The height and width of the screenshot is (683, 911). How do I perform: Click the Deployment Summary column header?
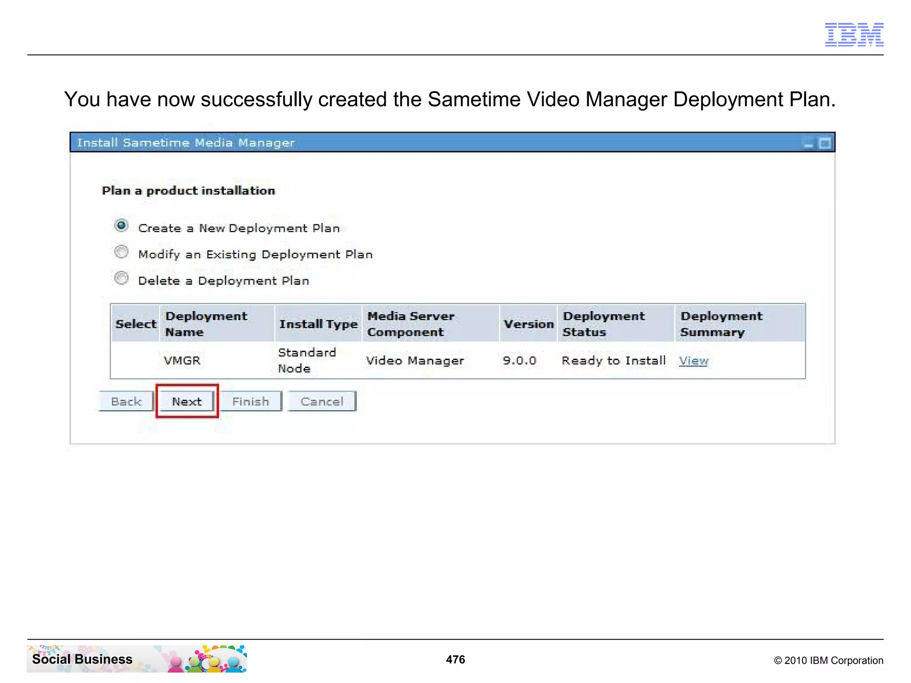(740, 324)
